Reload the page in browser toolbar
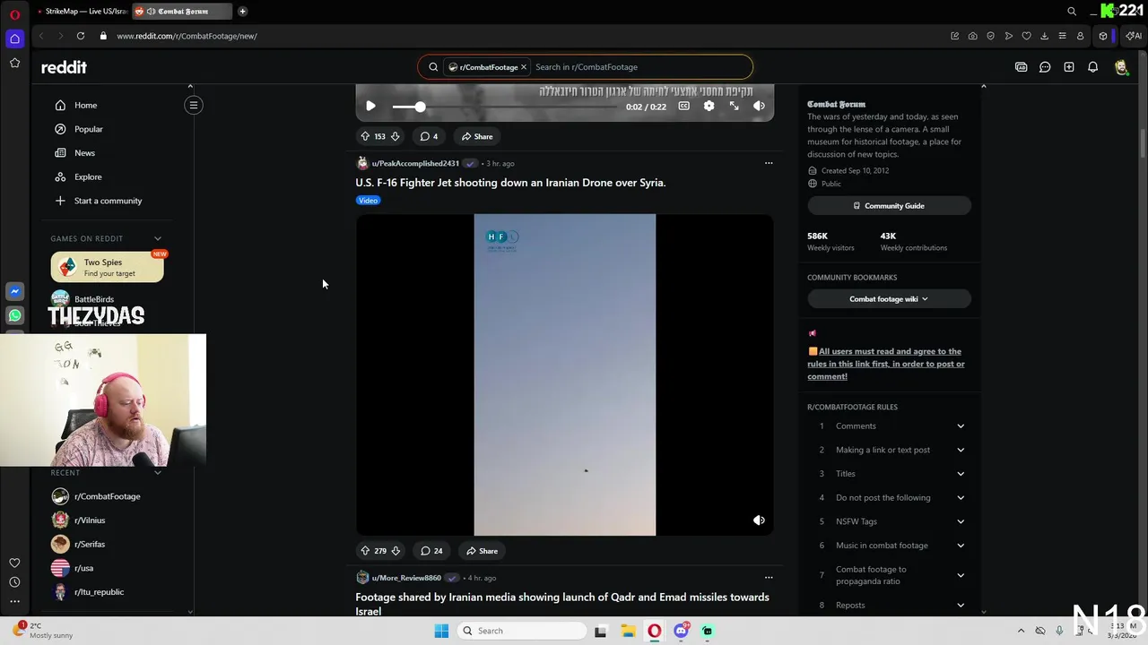The width and height of the screenshot is (1148, 645). click(x=81, y=36)
